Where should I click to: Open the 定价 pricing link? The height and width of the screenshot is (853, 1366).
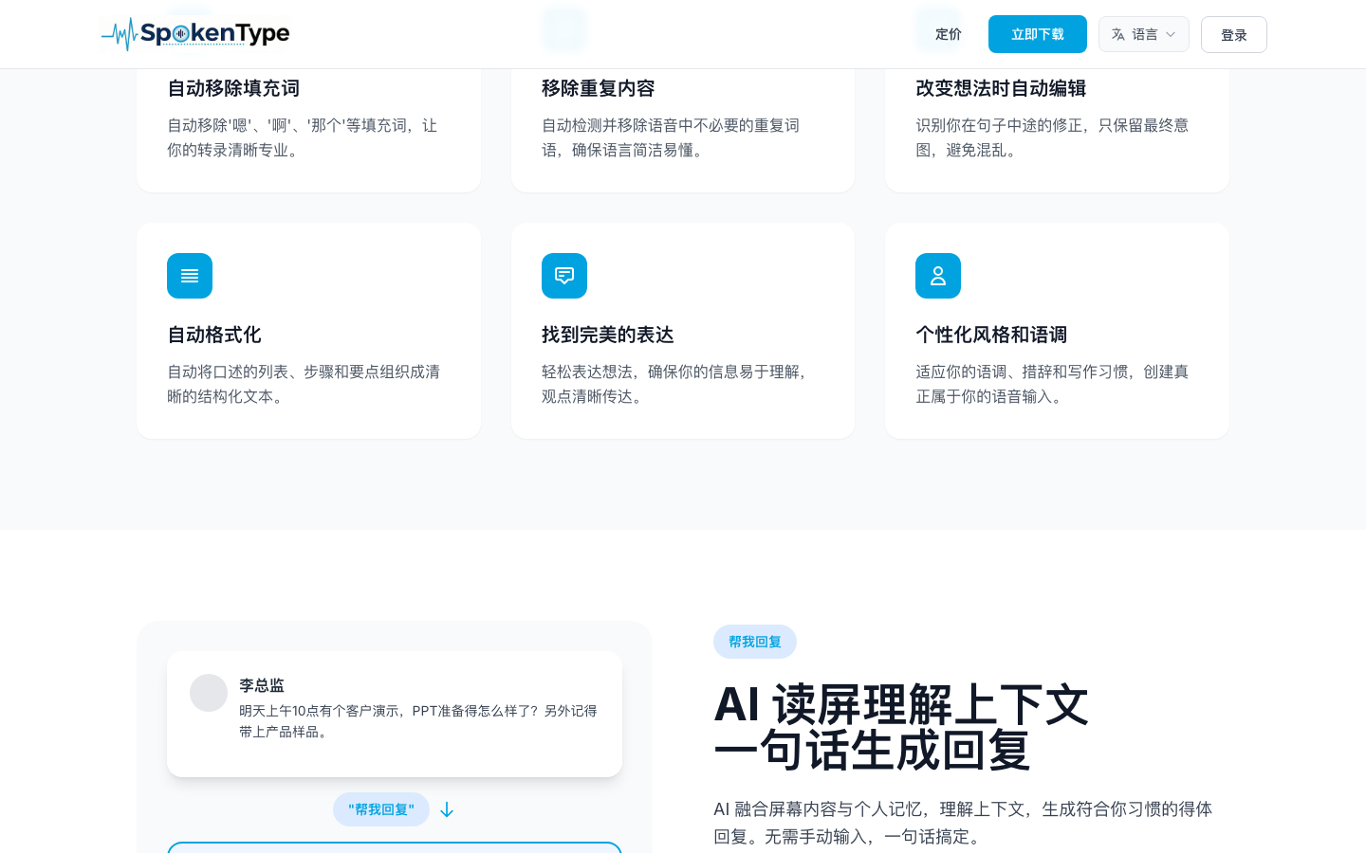(948, 34)
